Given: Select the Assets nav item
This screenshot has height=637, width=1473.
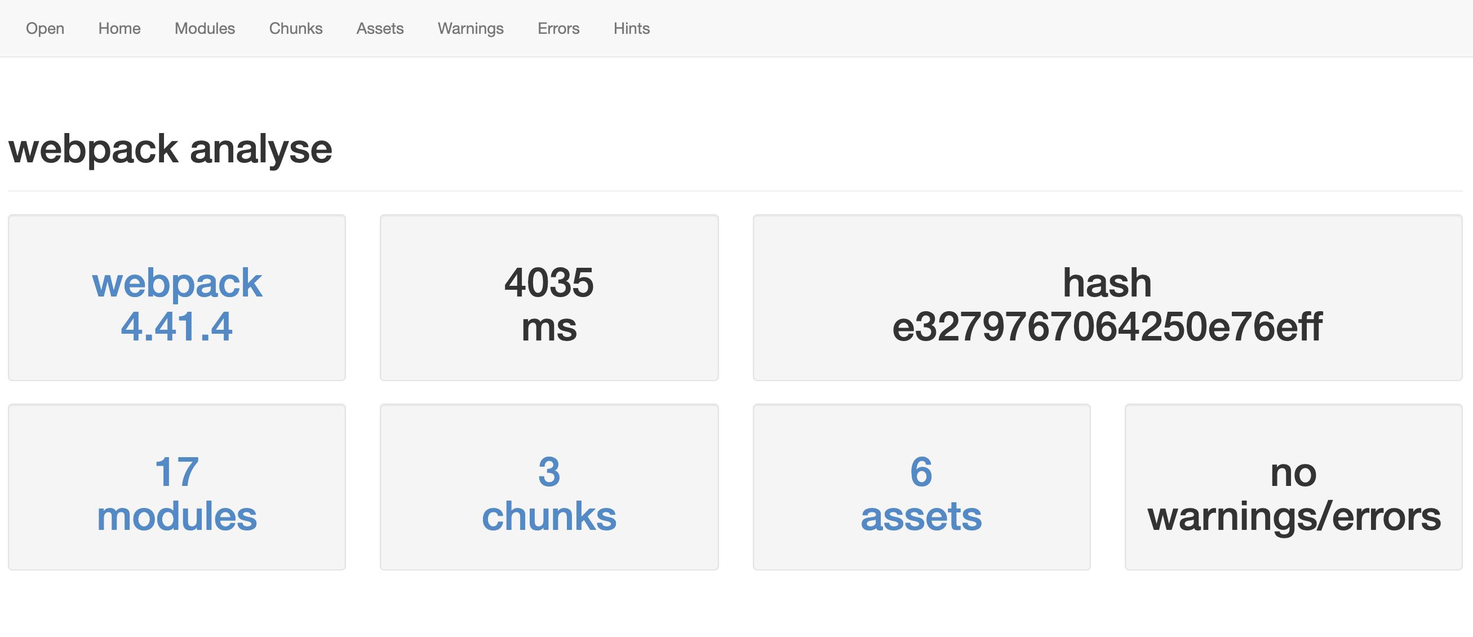Looking at the screenshot, I should click(380, 29).
